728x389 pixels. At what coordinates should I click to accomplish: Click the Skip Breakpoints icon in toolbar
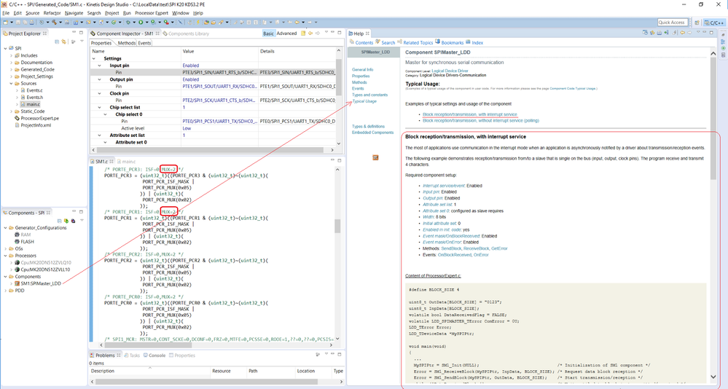coord(180,22)
